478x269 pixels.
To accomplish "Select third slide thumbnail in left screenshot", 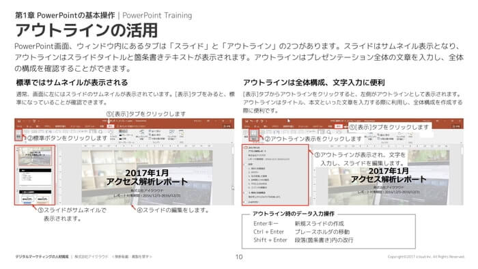I will point(36,197).
